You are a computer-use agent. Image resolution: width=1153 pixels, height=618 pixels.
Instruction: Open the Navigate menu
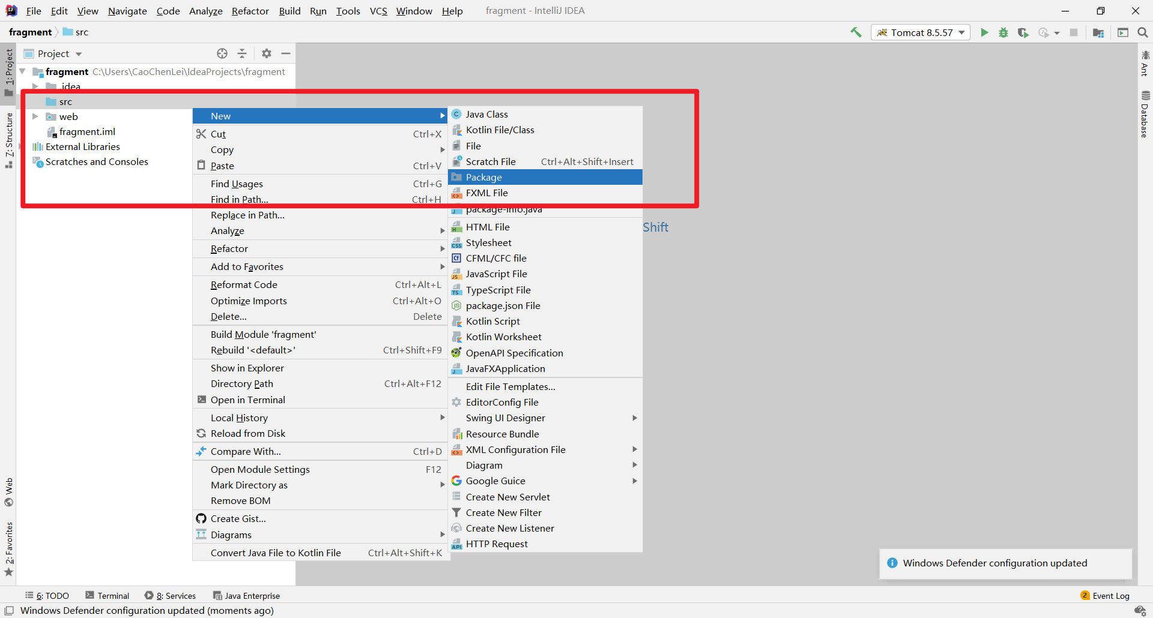pos(127,11)
